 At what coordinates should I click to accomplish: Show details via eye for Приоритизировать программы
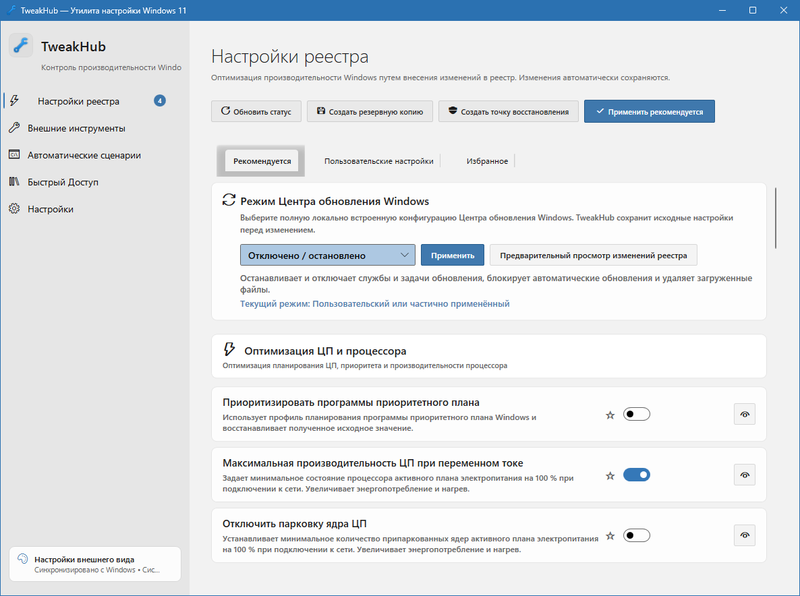coord(745,414)
